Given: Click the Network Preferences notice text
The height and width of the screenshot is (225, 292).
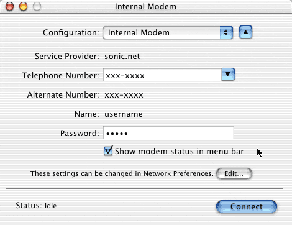Looking at the screenshot, I should (x=122, y=173).
